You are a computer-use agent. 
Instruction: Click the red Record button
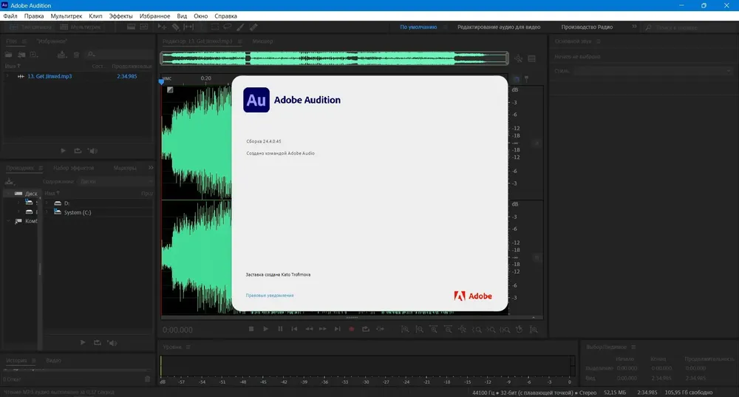coord(351,329)
